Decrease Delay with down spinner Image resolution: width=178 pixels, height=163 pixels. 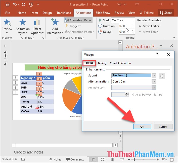pyautogui.click(x=133, y=33)
